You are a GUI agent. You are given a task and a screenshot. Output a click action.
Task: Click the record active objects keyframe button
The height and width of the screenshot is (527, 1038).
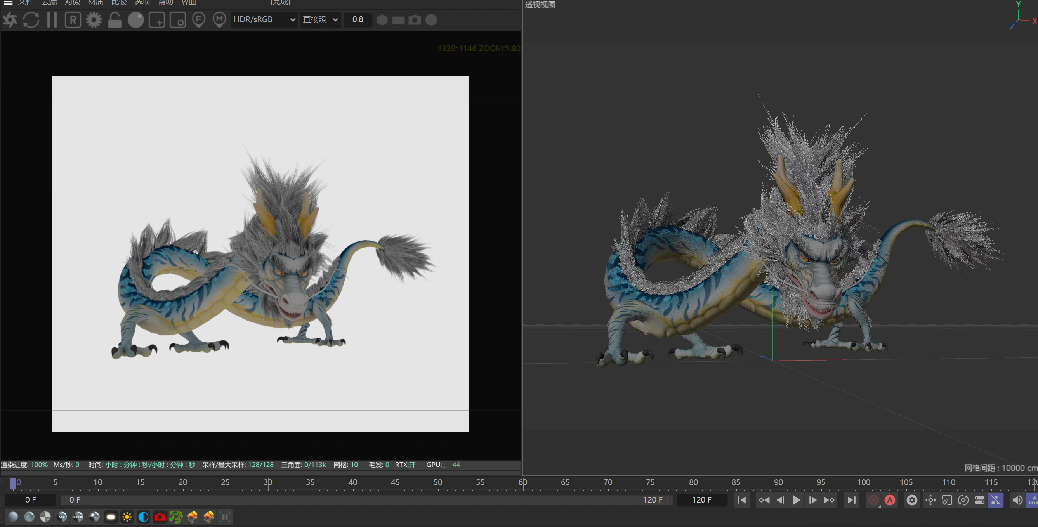[x=873, y=500]
